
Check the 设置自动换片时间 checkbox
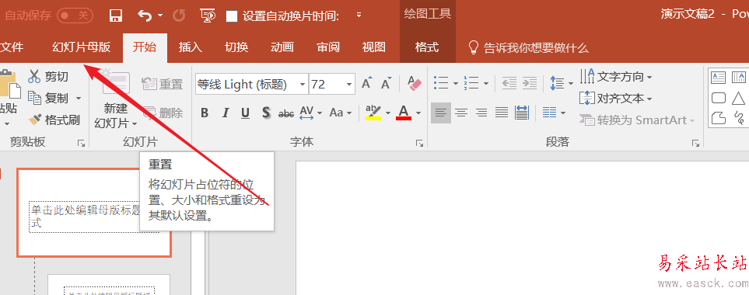(x=232, y=16)
